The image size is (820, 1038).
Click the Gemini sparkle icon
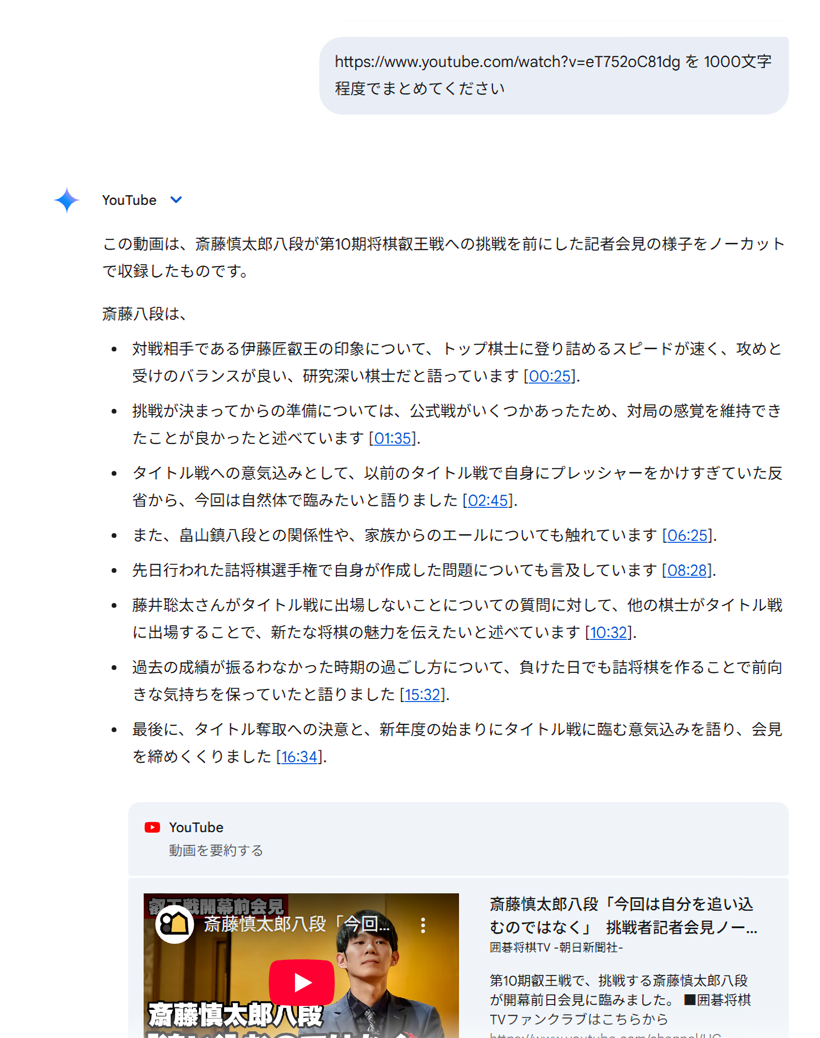tap(66, 200)
